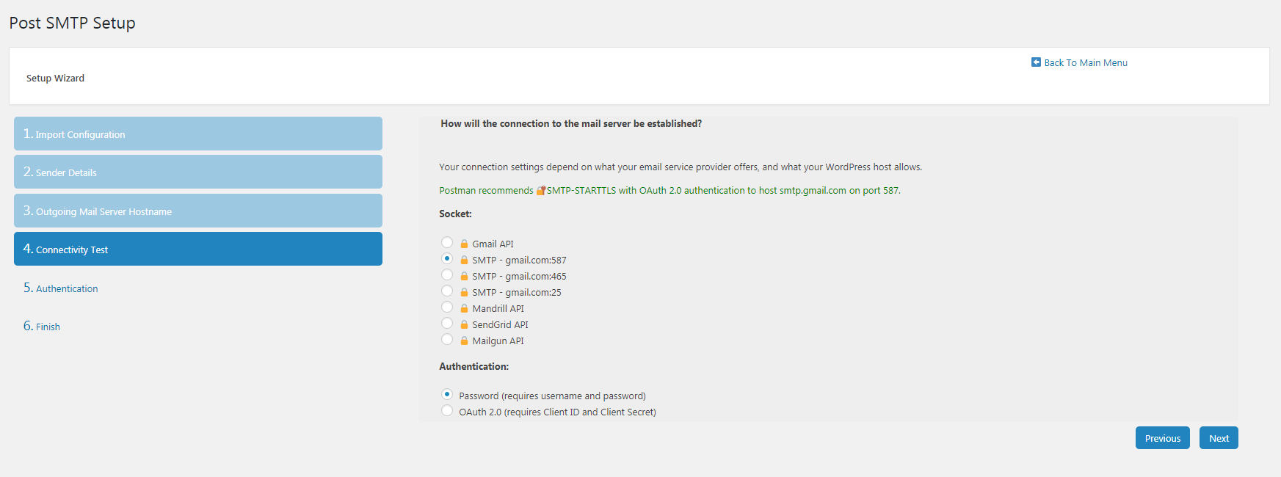This screenshot has width=1281, height=477.
Task: Click the back arrow icon beside Main Menu
Action: [x=1036, y=62]
